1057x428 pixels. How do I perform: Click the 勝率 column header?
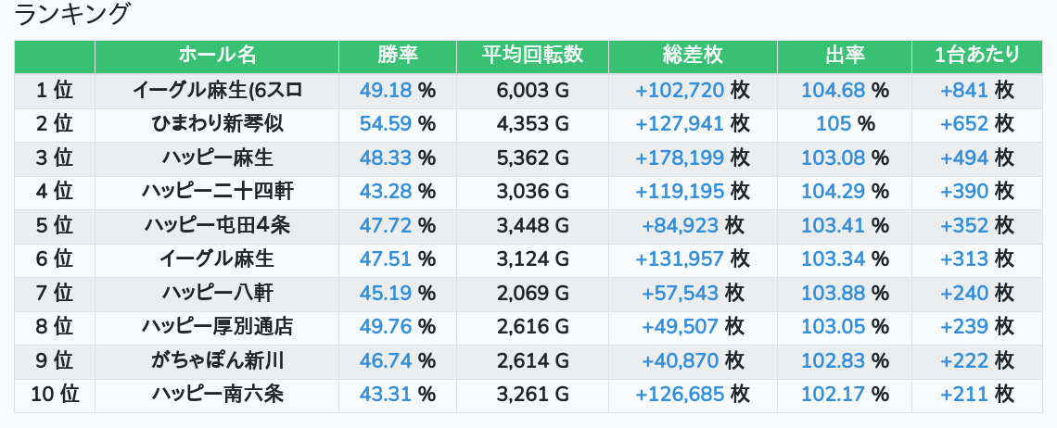click(398, 56)
